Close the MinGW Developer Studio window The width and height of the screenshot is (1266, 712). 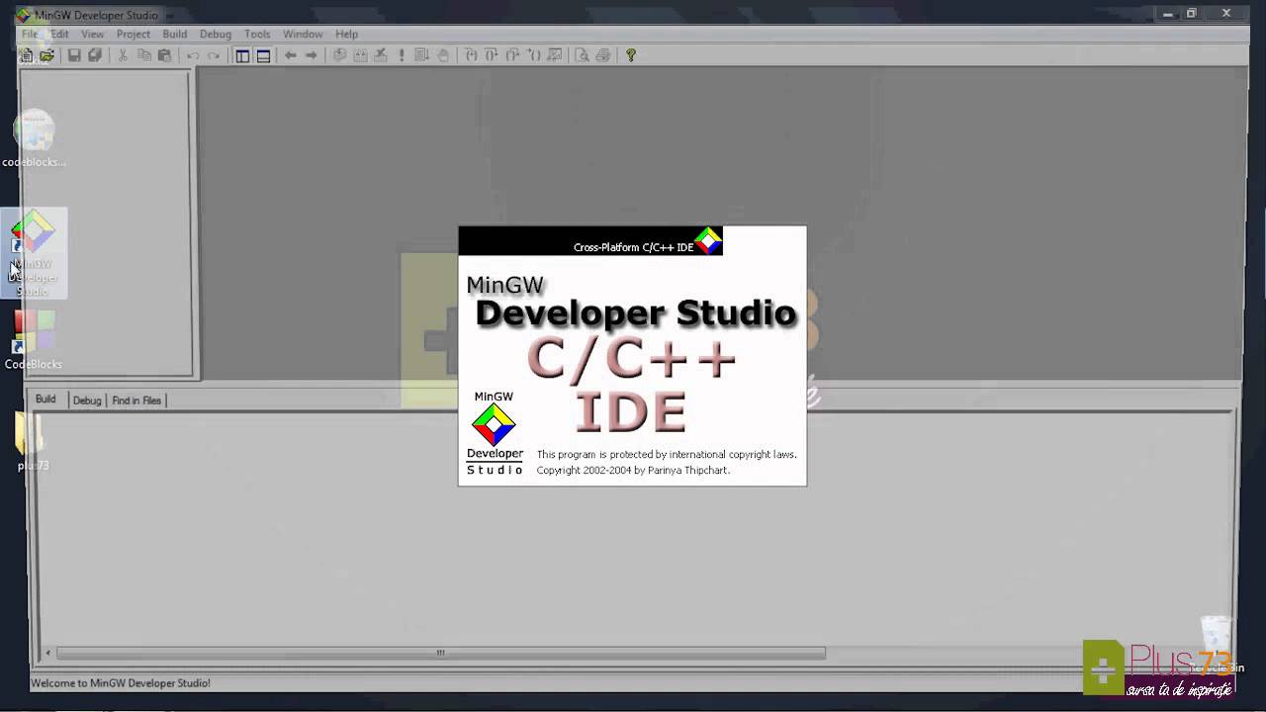point(1226,14)
